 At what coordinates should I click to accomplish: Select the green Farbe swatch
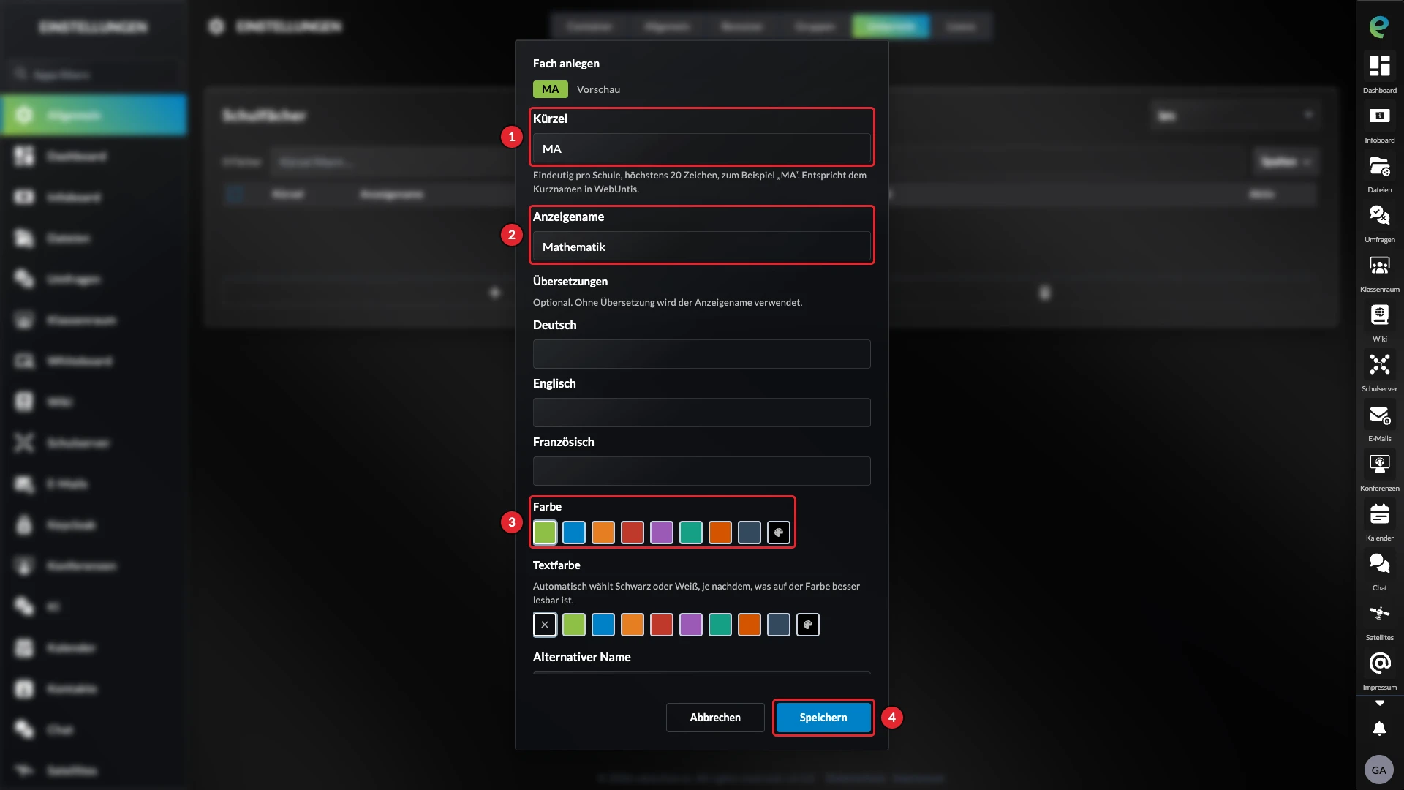545,533
